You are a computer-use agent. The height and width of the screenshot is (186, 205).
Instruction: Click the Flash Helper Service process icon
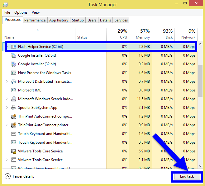[x=14, y=47]
